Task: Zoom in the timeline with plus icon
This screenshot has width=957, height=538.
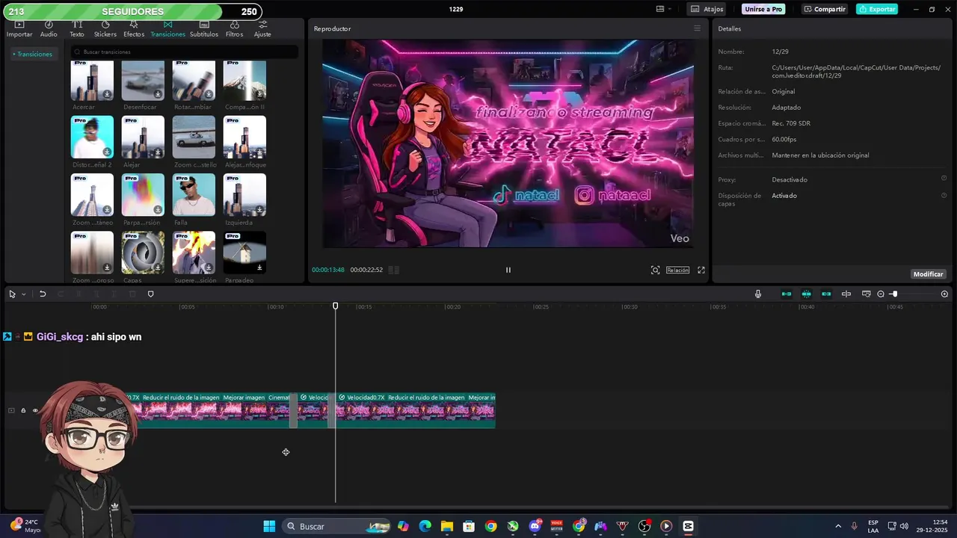Action: pos(944,294)
